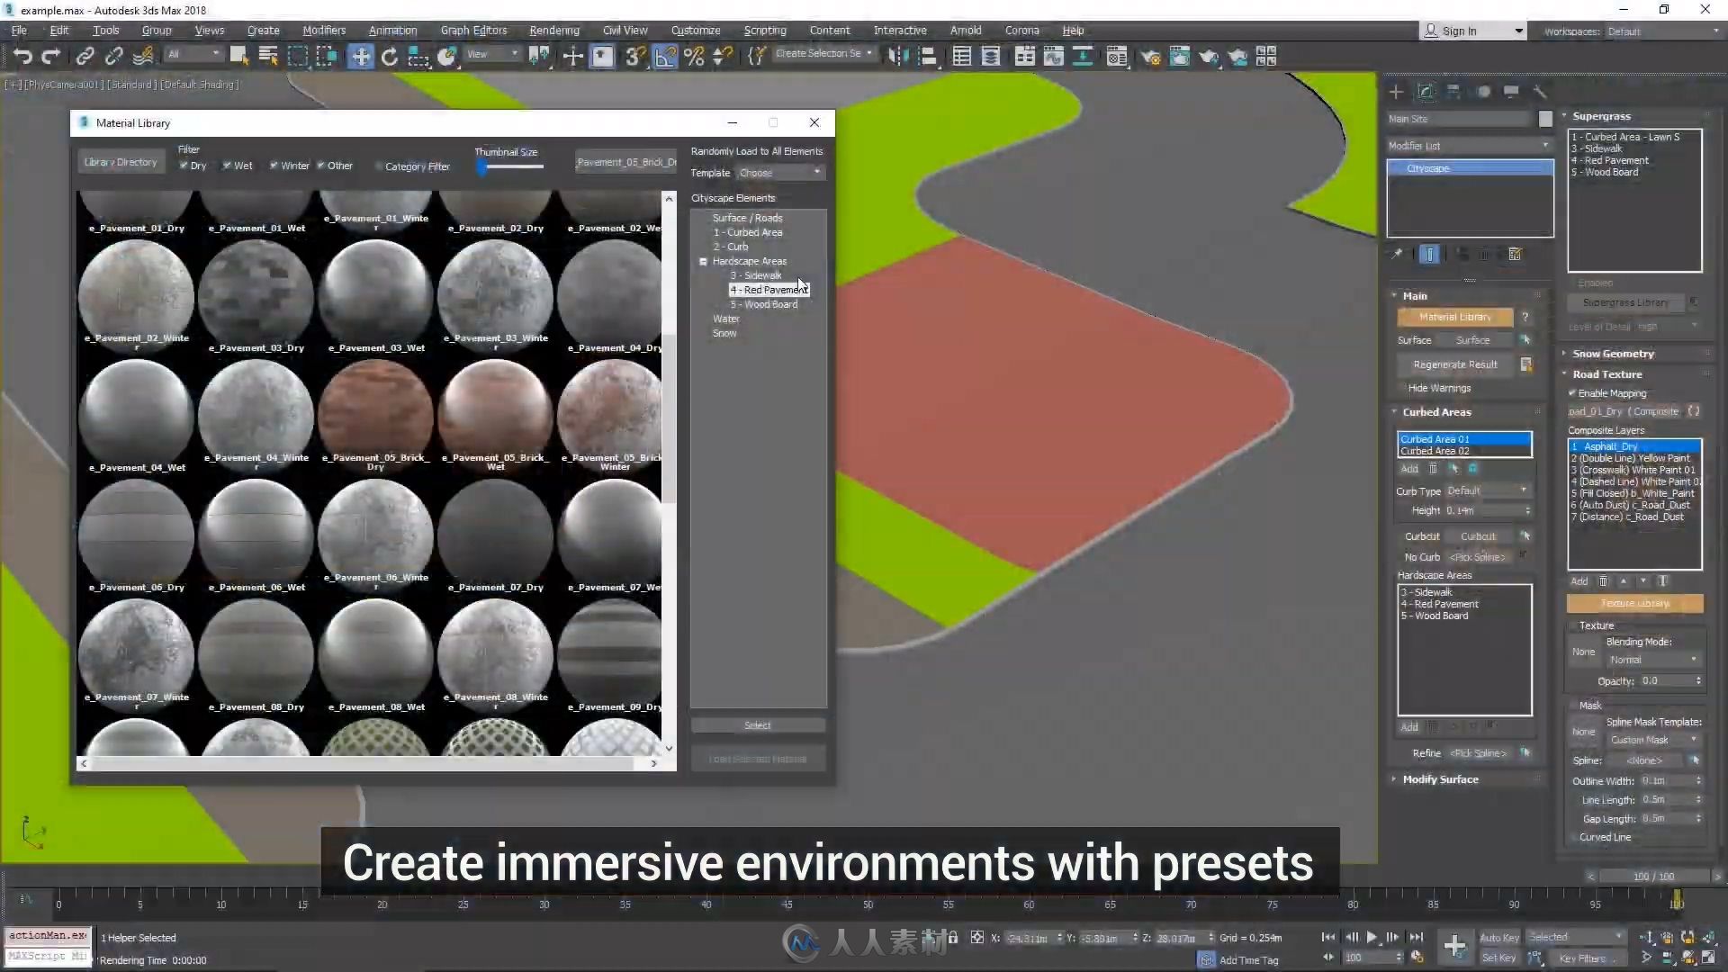Select the Curbed Area 02 list entry
Screen dimensions: 1728x972
[1463, 451]
